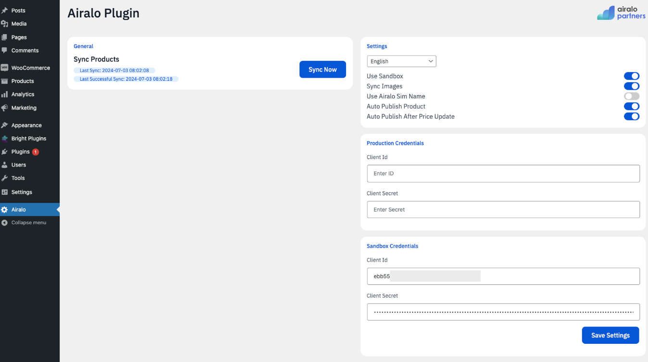
Task: Open the Marketing menu item
Action: coord(30,108)
